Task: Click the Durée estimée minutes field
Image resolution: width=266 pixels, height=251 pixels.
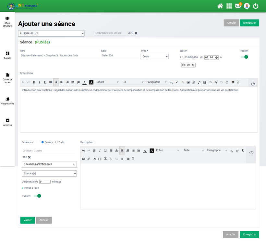Action: click(45, 182)
